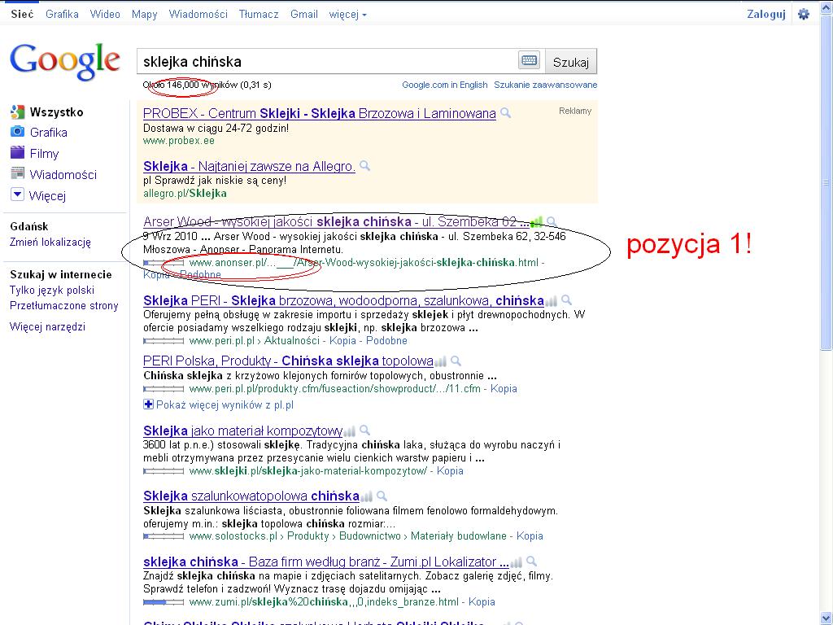Open Mapy in top bar
Screen dimensions: 833x625
click(x=145, y=15)
